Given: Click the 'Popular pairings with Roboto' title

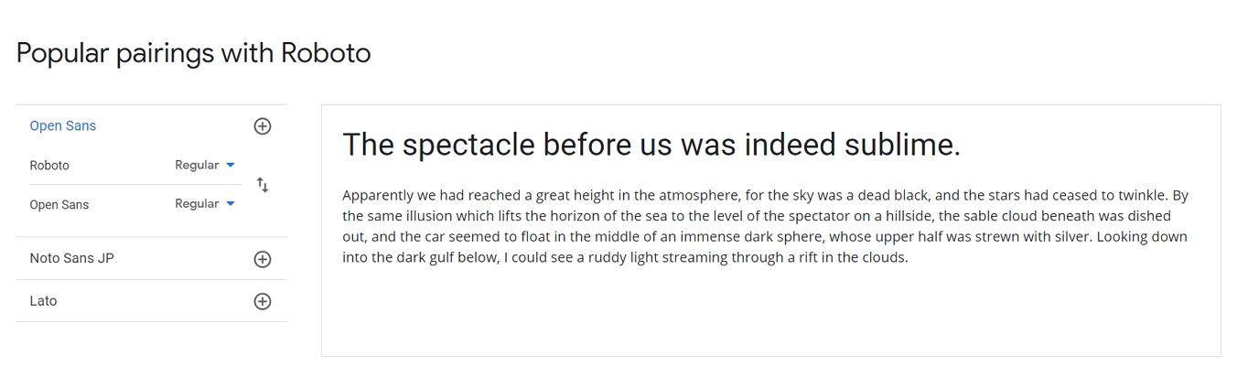Looking at the screenshot, I should 194,53.
